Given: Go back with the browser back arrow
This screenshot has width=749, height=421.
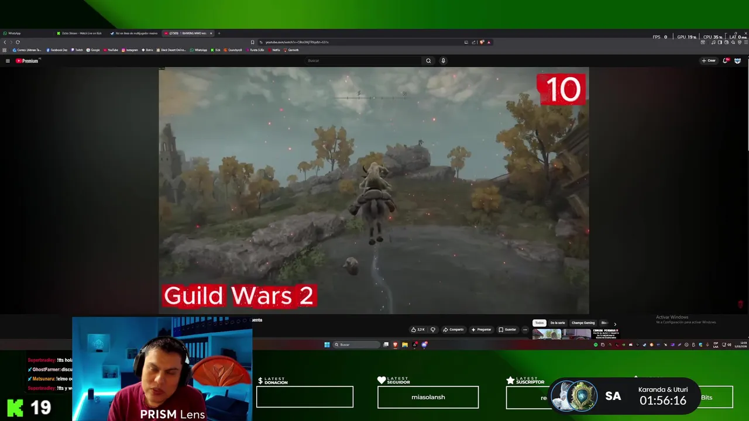Looking at the screenshot, I should point(5,42).
